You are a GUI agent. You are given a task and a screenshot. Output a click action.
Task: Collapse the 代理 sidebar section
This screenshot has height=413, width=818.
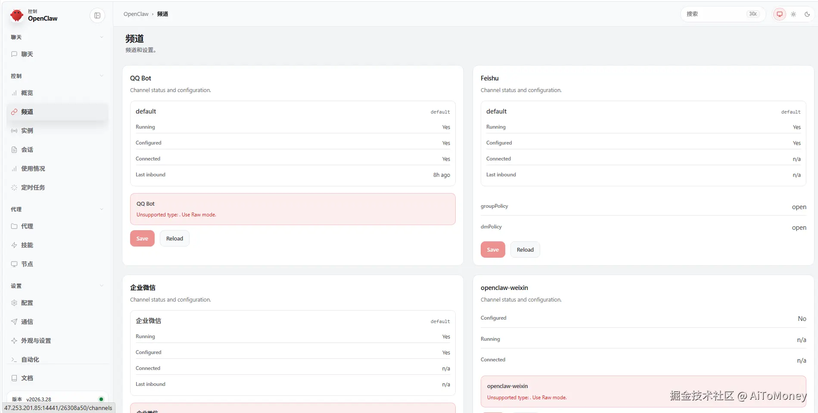[x=102, y=210]
